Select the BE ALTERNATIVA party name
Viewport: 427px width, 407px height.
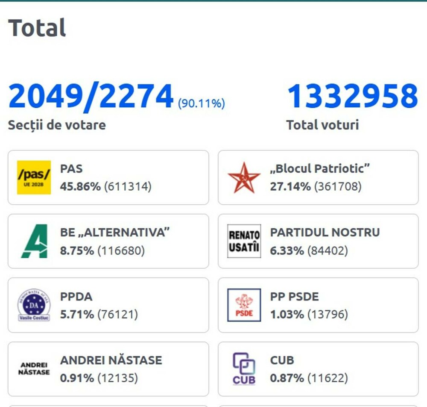[115, 233]
